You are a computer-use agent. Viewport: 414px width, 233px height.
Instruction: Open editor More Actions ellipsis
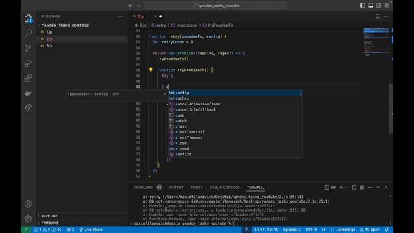386,16
